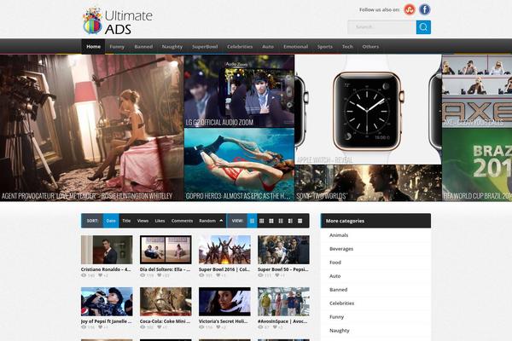
Task: Open the Emotional menu tab
Action: pos(295,47)
